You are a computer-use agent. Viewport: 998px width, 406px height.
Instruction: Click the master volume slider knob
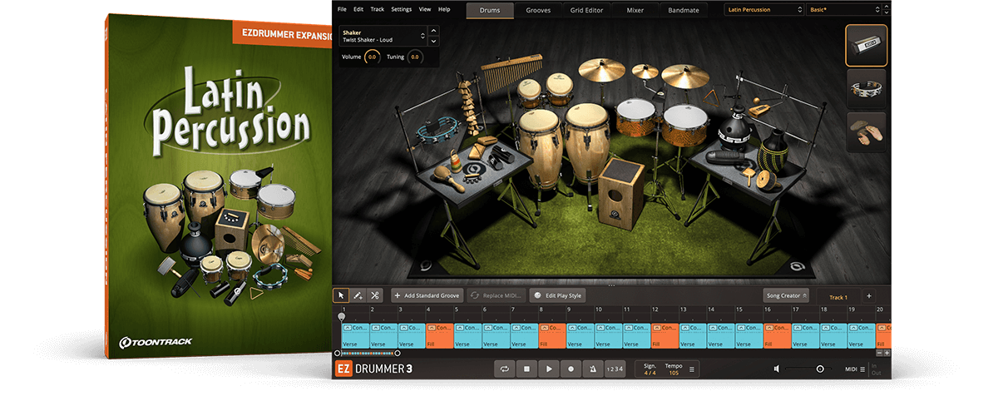tap(820, 369)
